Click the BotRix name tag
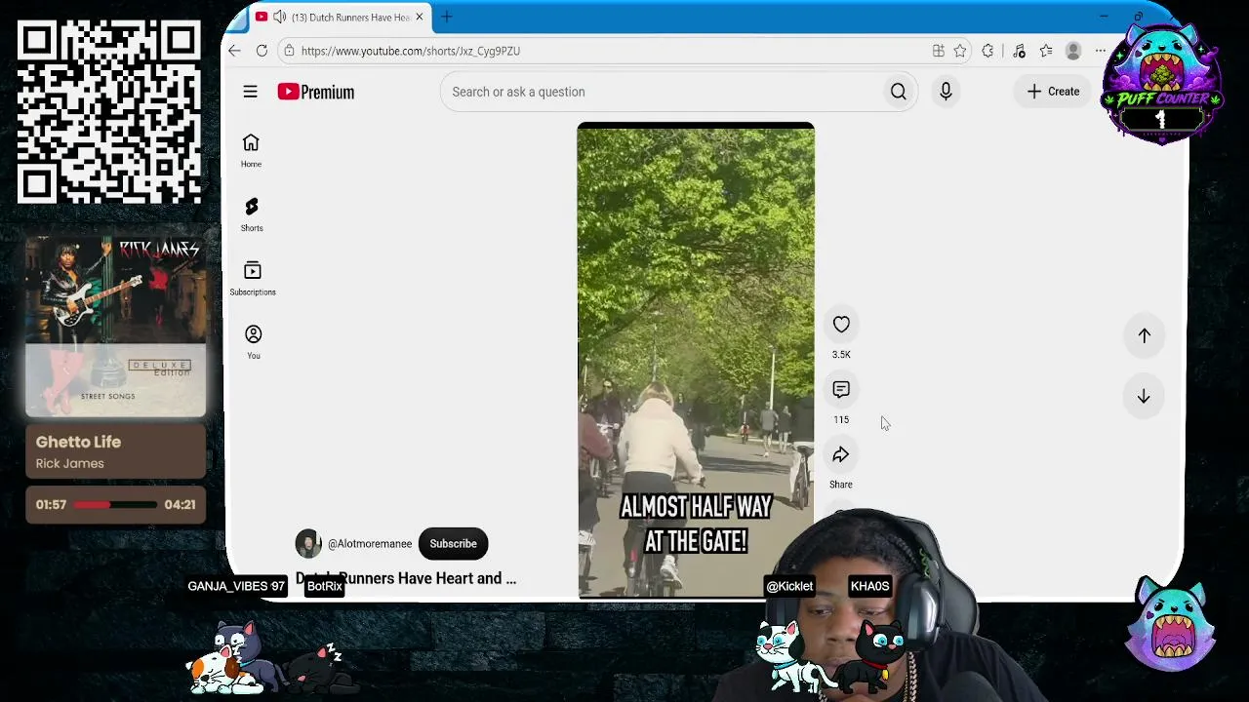 pyautogui.click(x=325, y=586)
